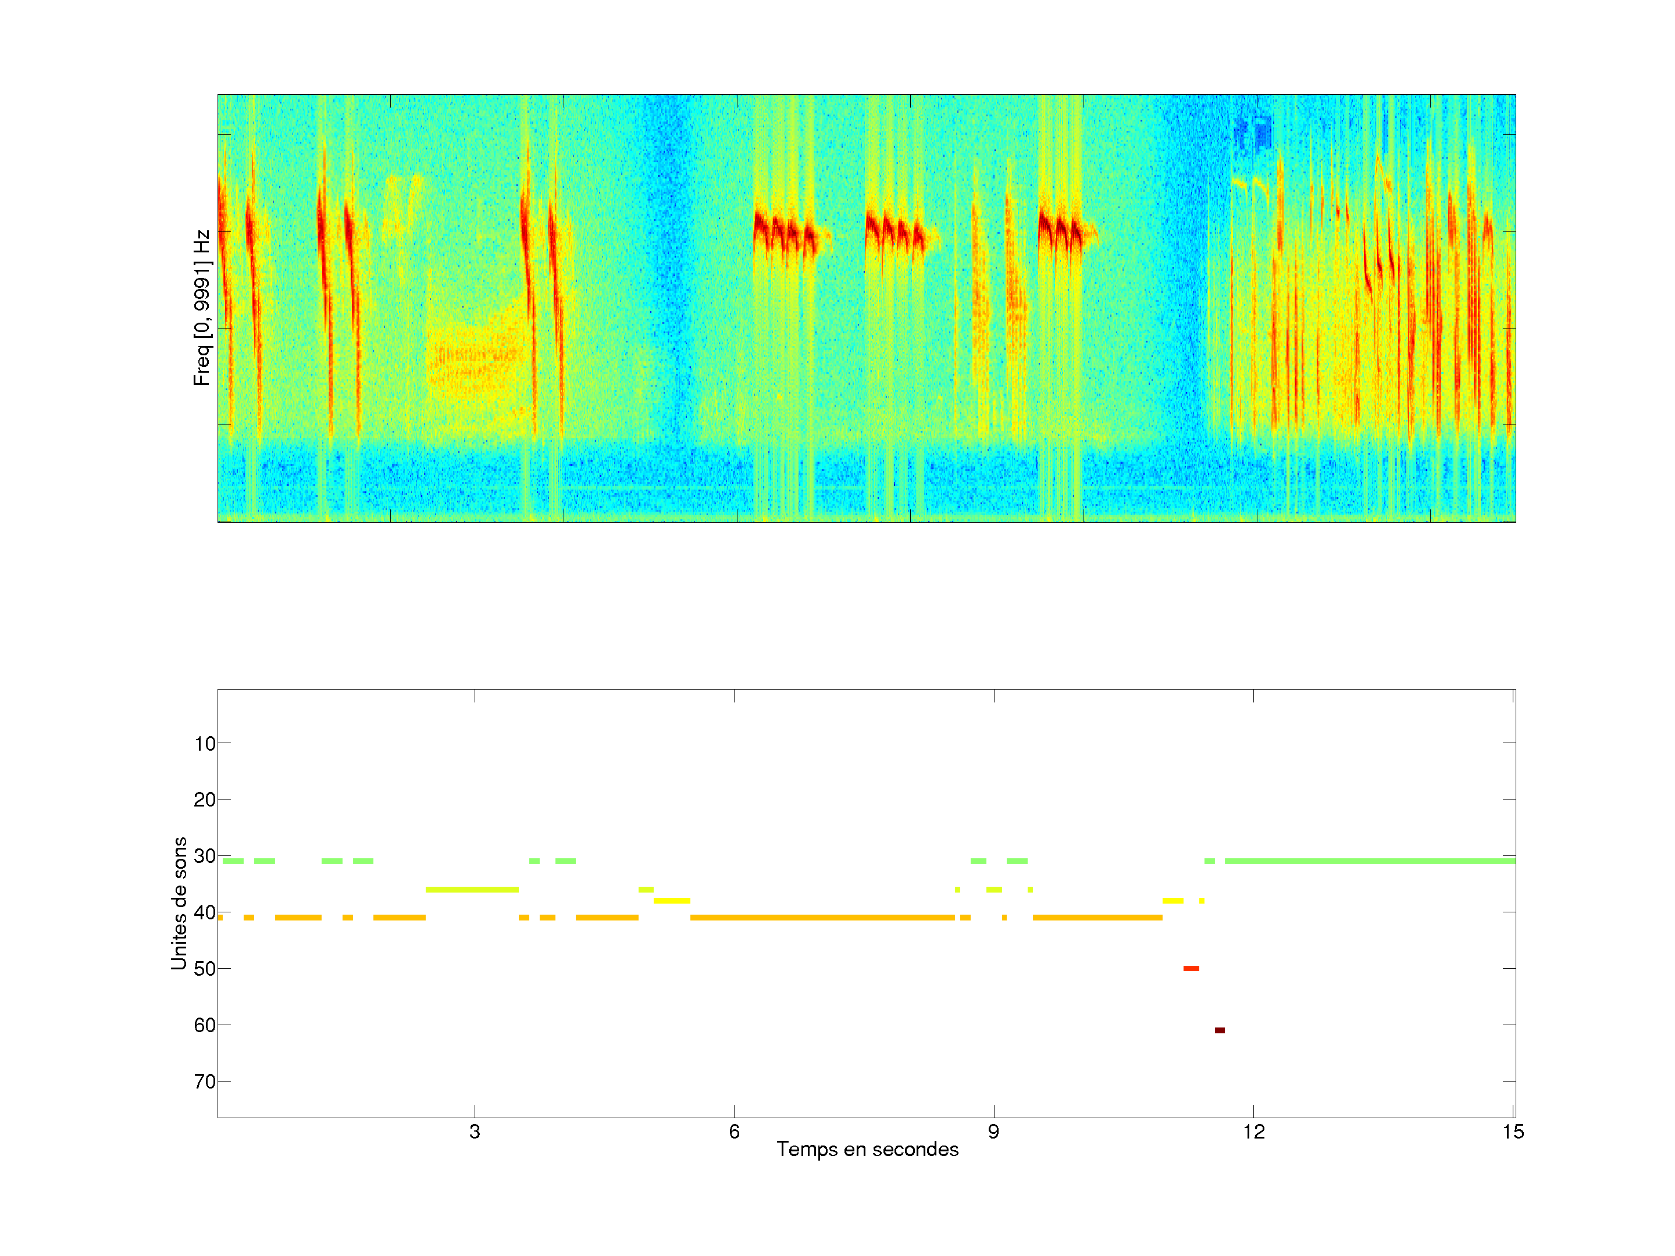This screenshot has width=1675, height=1256.
Task: Click the x-axis tick label 9
Action: 993,1132
